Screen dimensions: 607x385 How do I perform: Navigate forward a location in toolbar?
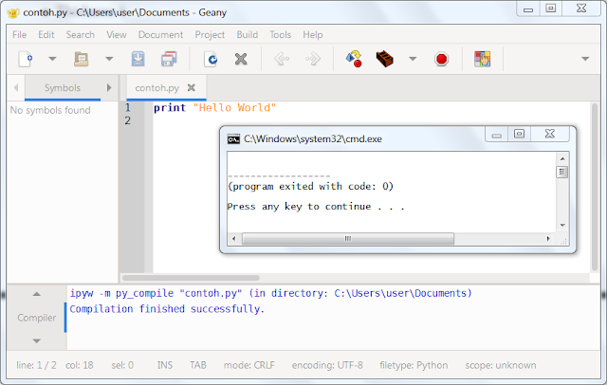[x=313, y=59]
